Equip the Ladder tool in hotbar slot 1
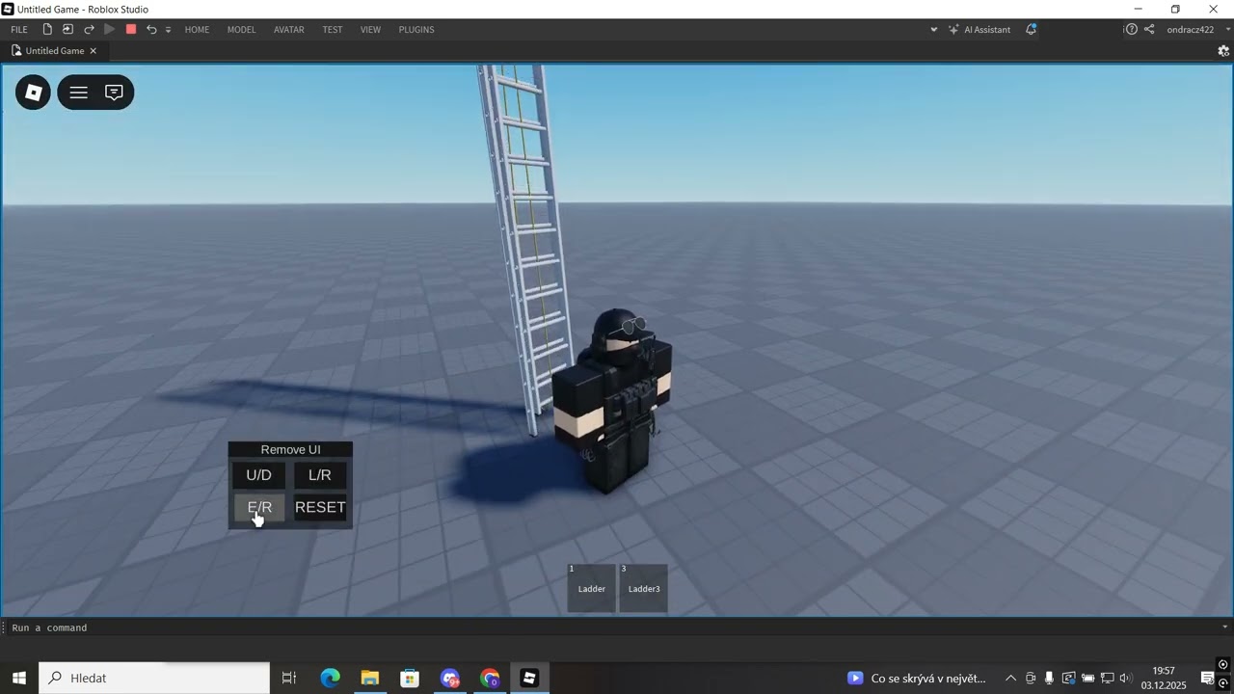This screenshot has height=694, width=1234. (592, 588)
